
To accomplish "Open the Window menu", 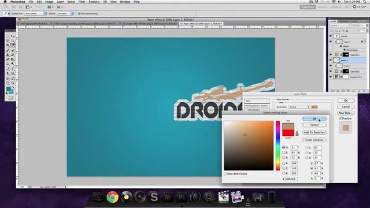I will pos(125,2).
